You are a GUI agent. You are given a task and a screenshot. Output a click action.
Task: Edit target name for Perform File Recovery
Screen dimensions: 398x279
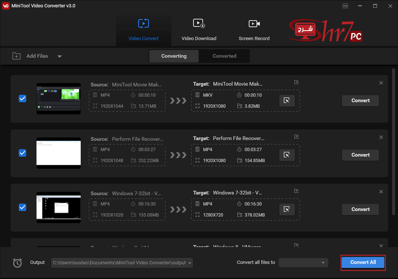pyautogui.click(x=296, y=137)
